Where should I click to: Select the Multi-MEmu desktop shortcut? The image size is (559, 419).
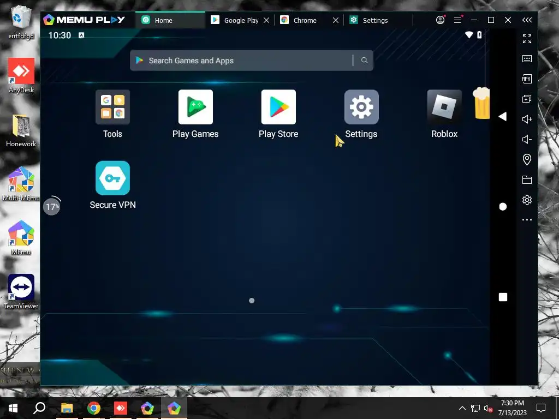point(21,184)
